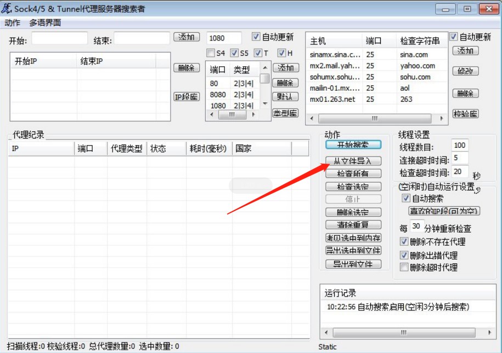Click 添加 button next to 结束 field
This screenshot has height=353, width=502.
[x=187, y=37]
